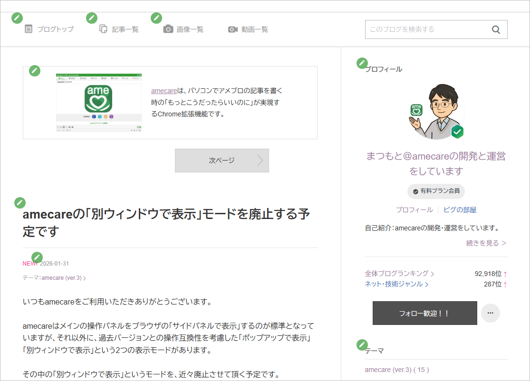Viewport: 530px width, 381px height.
Task: Open the 記事一覧 article list
Action: pos(119,29)
